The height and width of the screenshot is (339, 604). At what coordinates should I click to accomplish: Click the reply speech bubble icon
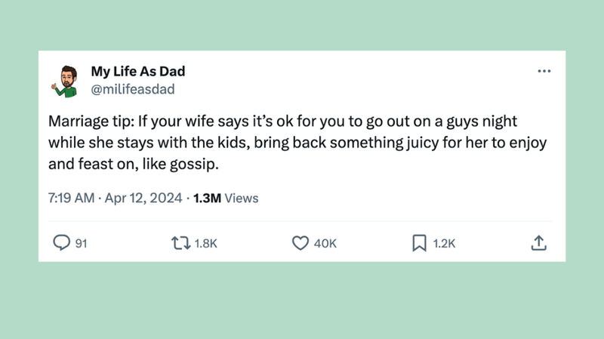pos(61,243)
